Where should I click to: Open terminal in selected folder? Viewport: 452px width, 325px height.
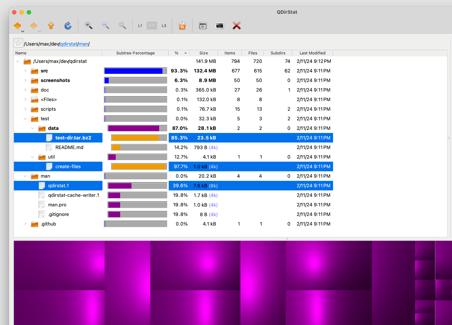click(220, 26)
